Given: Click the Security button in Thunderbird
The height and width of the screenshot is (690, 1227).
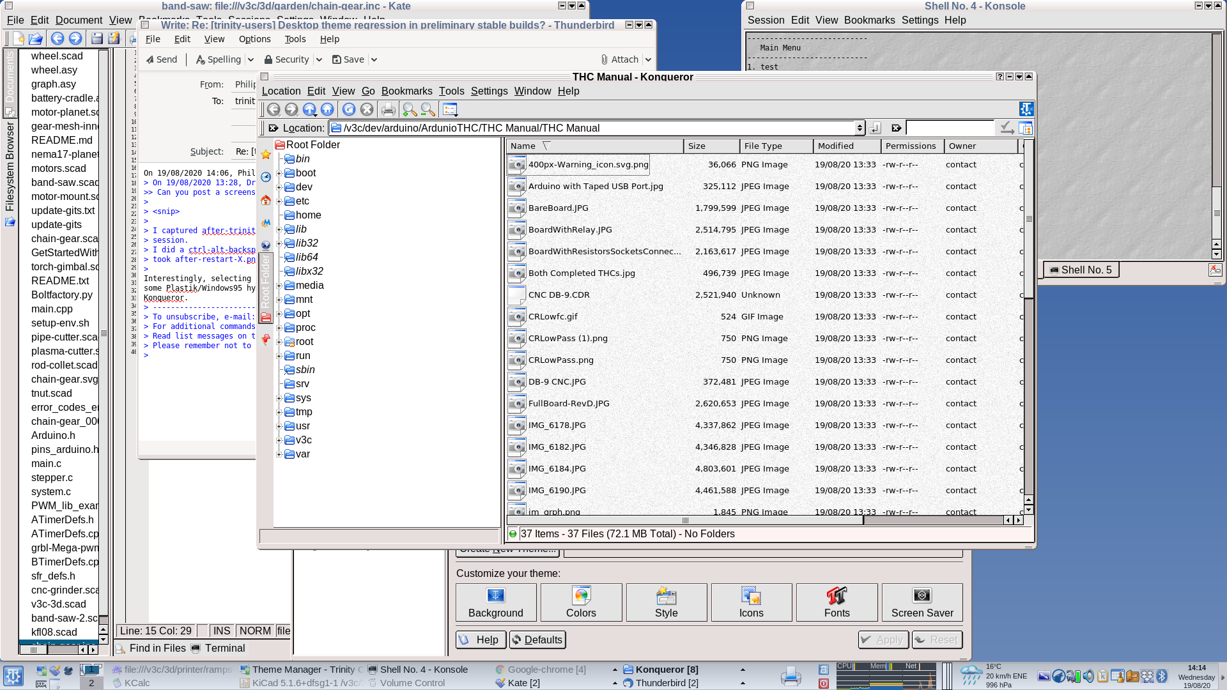Looking at the screenshot, I should 286,59.
